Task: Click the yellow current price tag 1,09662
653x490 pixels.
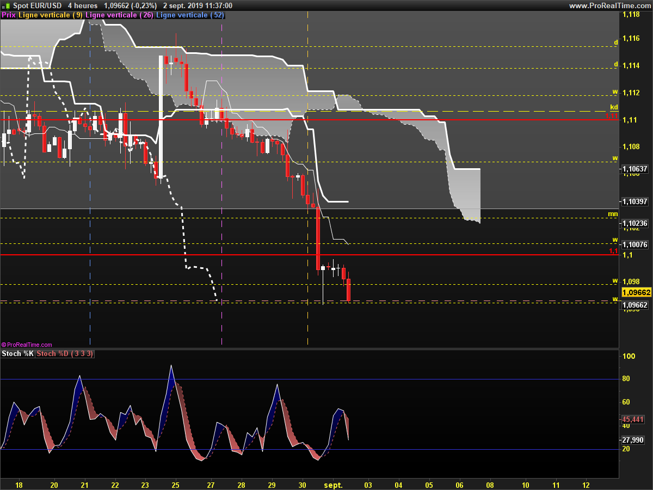Action: [637, 292]
